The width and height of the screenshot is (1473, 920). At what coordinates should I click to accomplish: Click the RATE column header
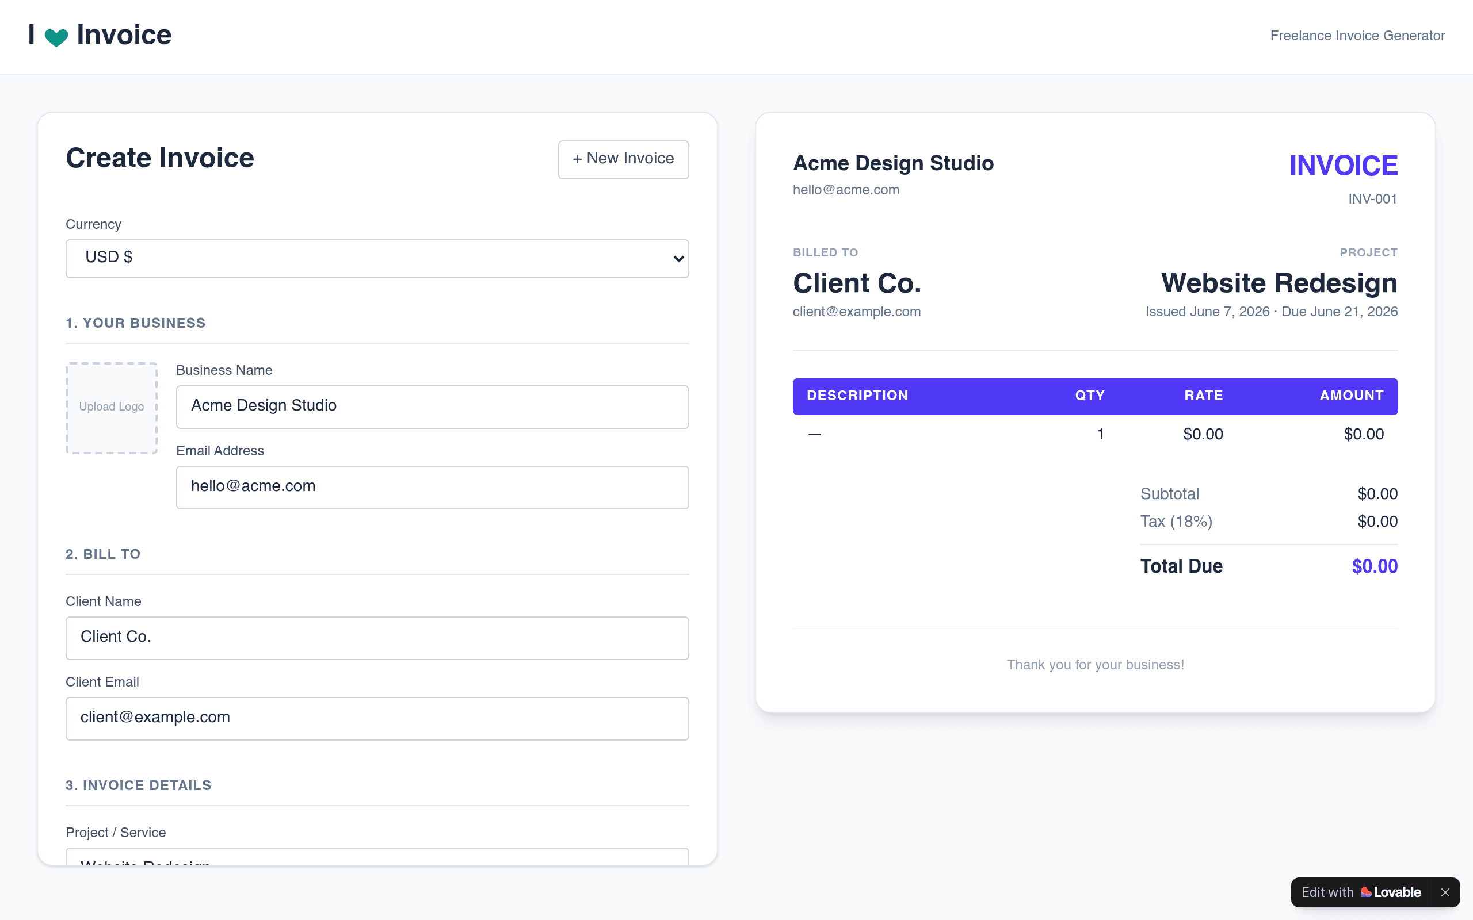coord(1203,396)
